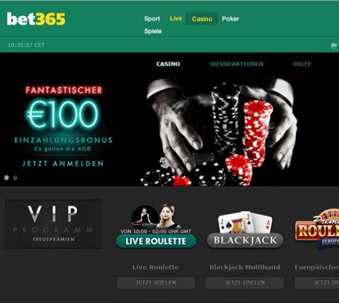This screenshot has height=303, width=339.
Task: Switch to the Live section
Action: [x=176, y=19]
